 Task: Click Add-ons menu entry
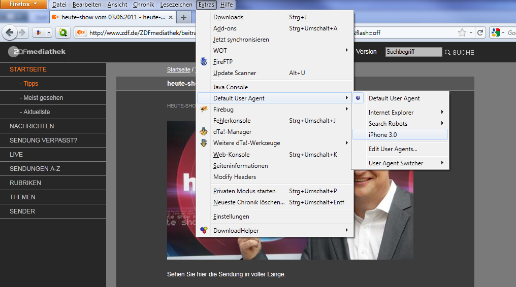275,28
